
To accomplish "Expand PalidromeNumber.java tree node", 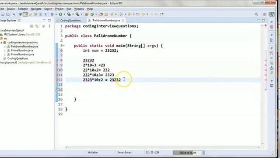I will pyautogui.click(x=5, y=47).
